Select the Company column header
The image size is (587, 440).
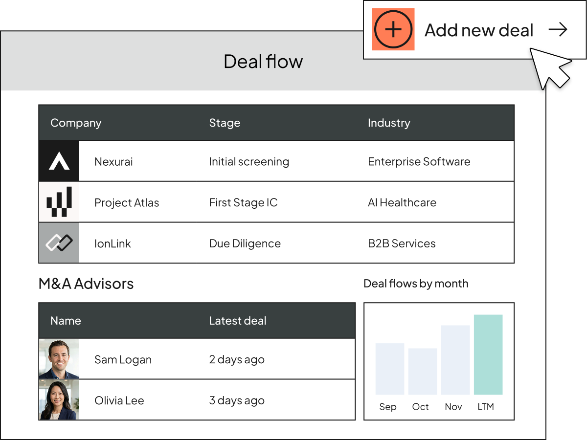tap(76, 123)
